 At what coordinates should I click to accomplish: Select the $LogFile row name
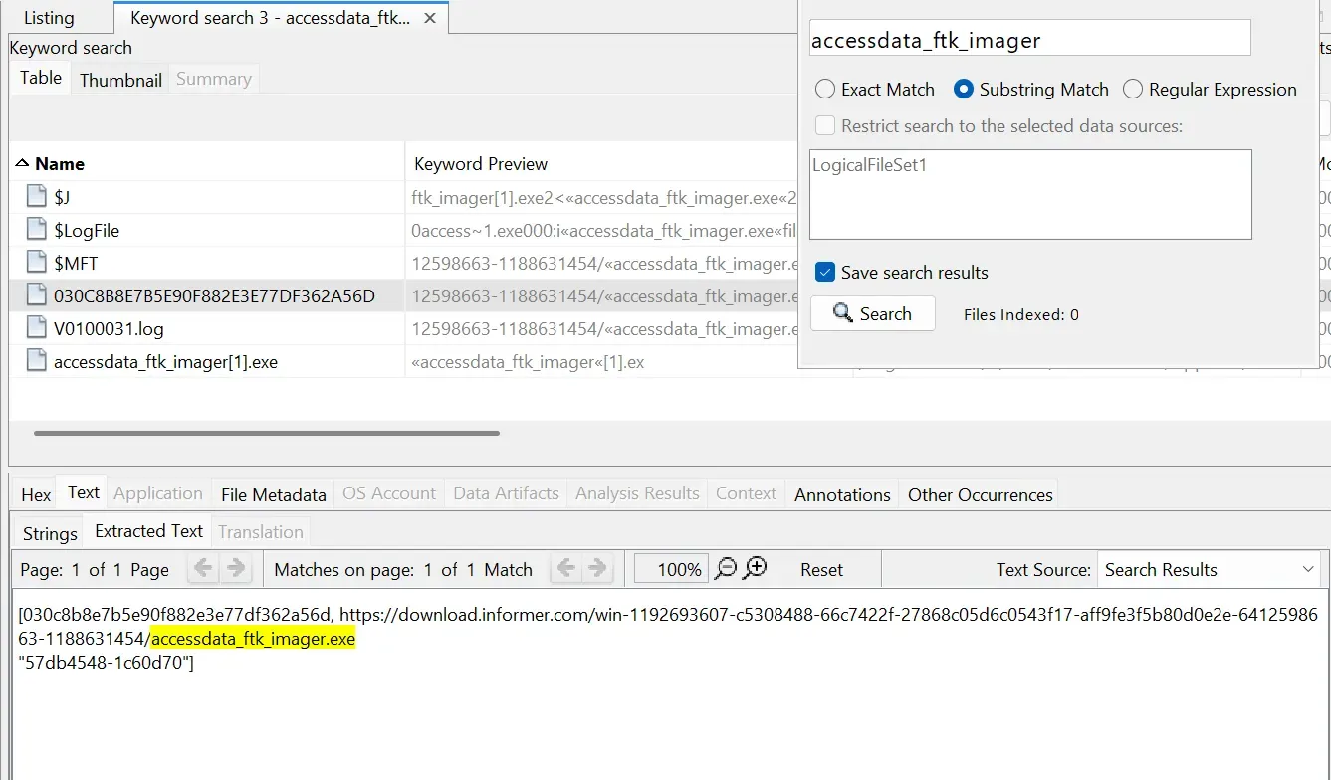(87, 230)
